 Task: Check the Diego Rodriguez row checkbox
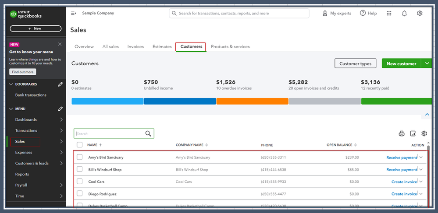coord(80,193)
